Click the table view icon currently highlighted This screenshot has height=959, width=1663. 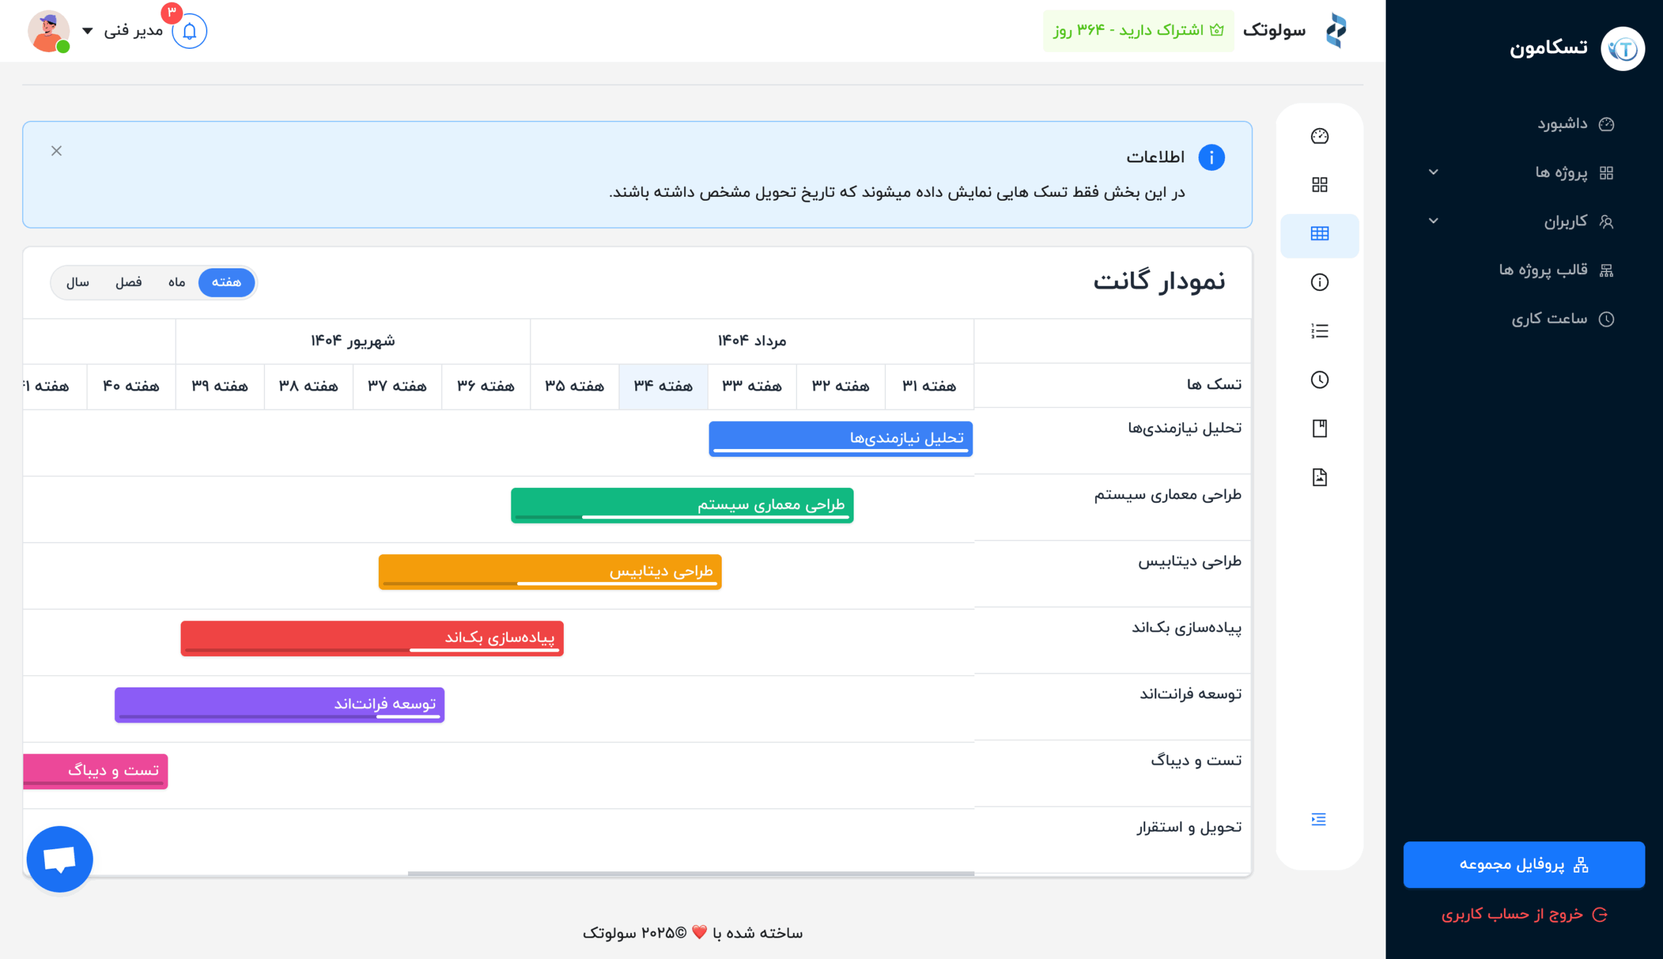click(1320, 234)
